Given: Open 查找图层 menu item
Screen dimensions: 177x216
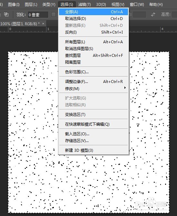Looking at the screenshot, I should (93, 56).
